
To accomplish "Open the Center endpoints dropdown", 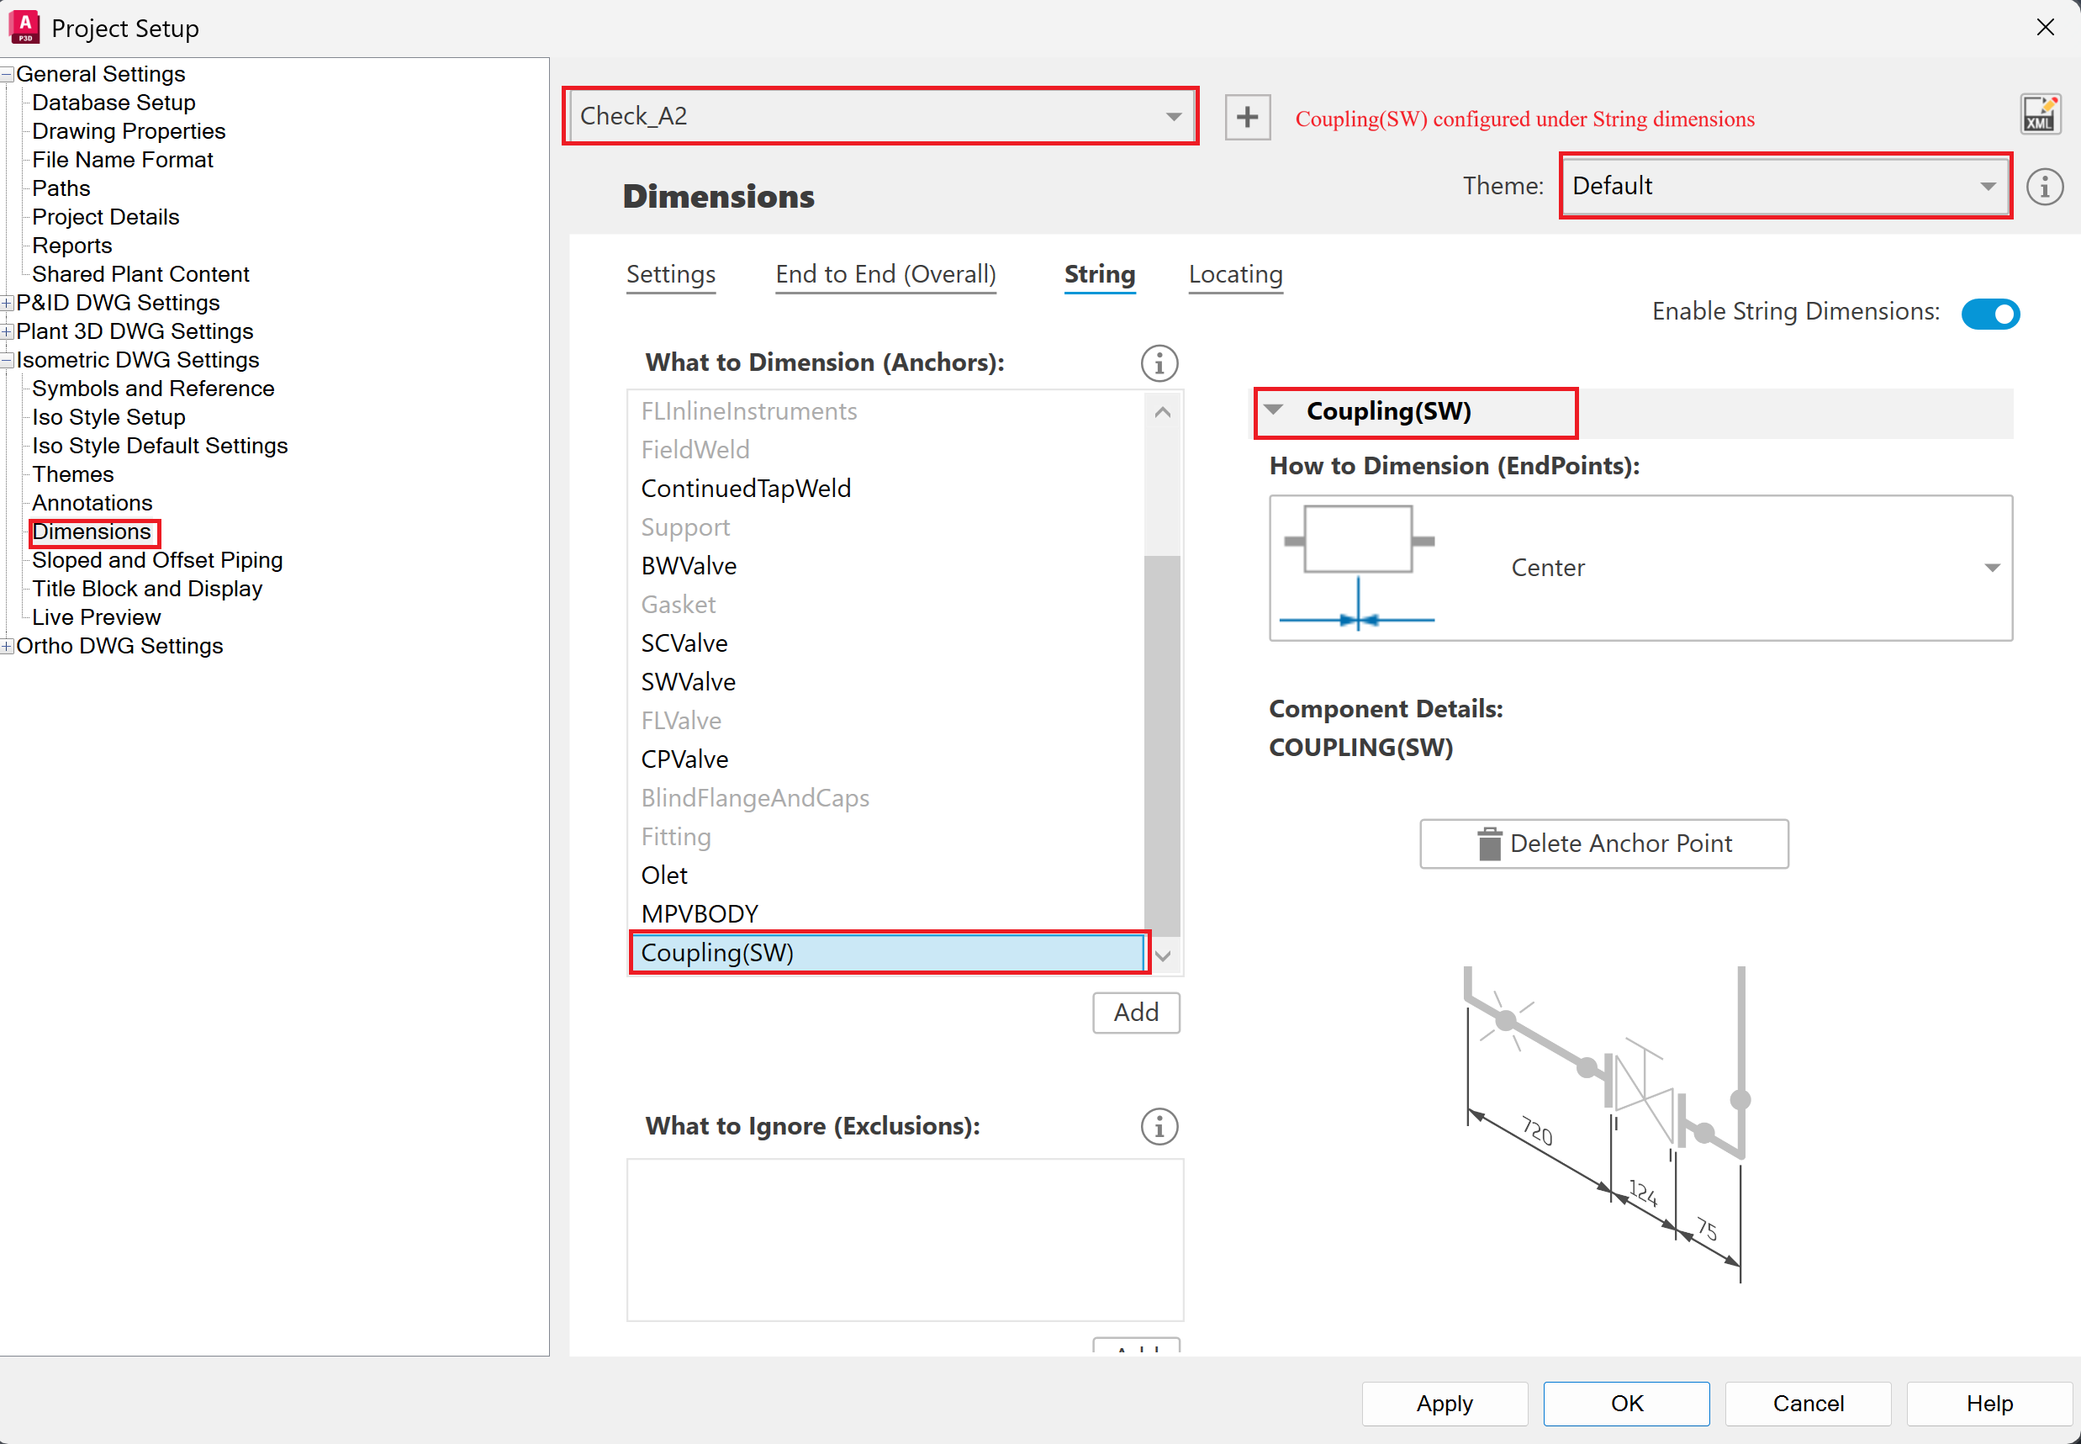I will tap(1640, 568).
